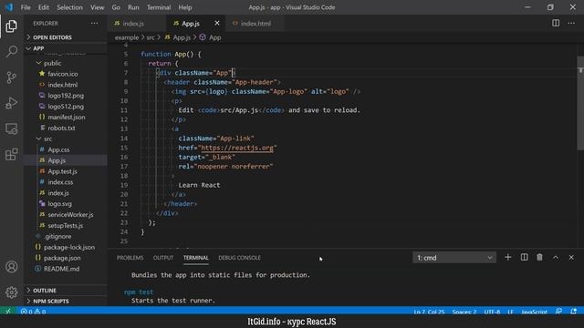The image size is (584, 328).
Task: Open the Source Control view
Action: click(x=11, y=77)
